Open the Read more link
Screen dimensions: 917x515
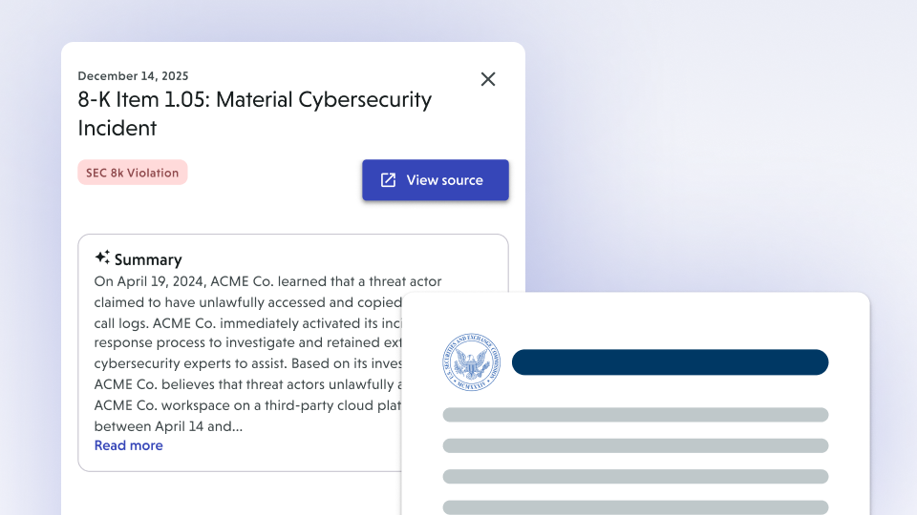point(128,445)
